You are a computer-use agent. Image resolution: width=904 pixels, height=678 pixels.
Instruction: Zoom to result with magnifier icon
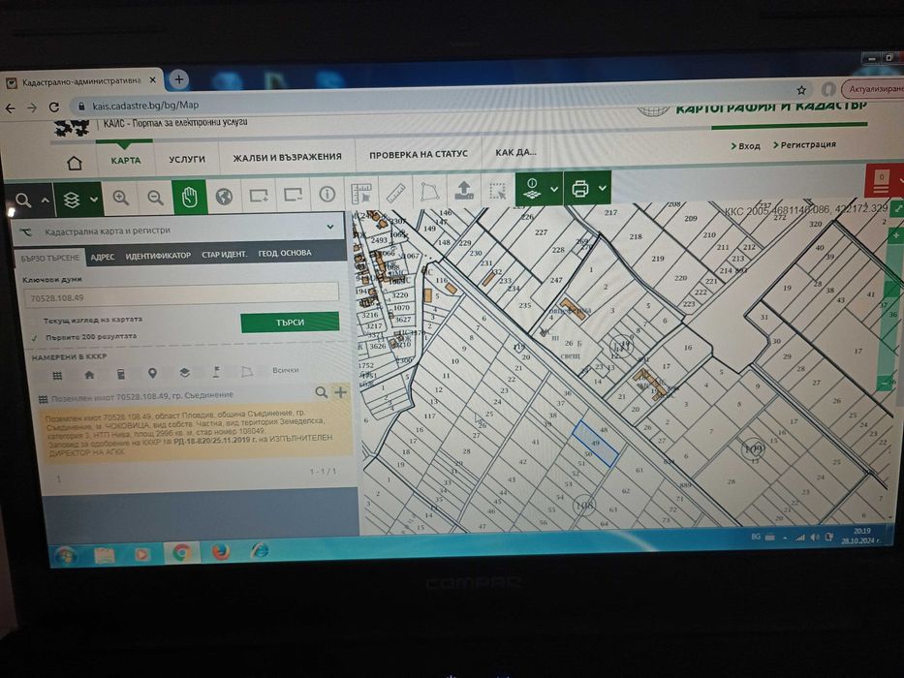pos(321,392)
